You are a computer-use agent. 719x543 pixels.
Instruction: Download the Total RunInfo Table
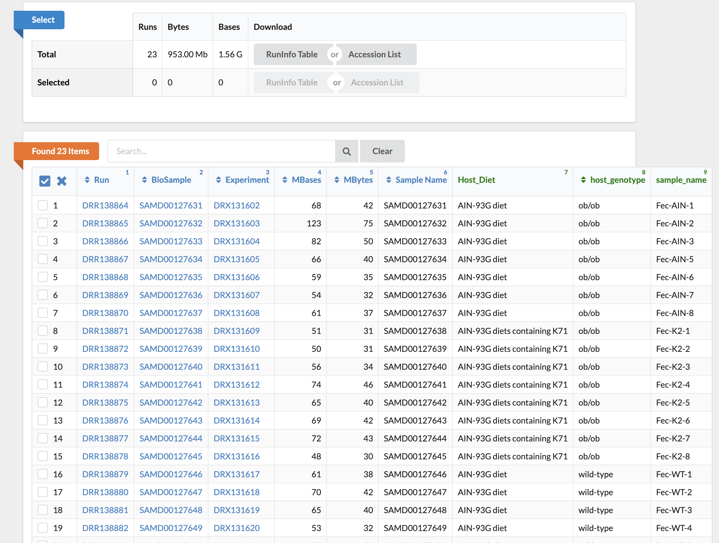pos(291,54)
